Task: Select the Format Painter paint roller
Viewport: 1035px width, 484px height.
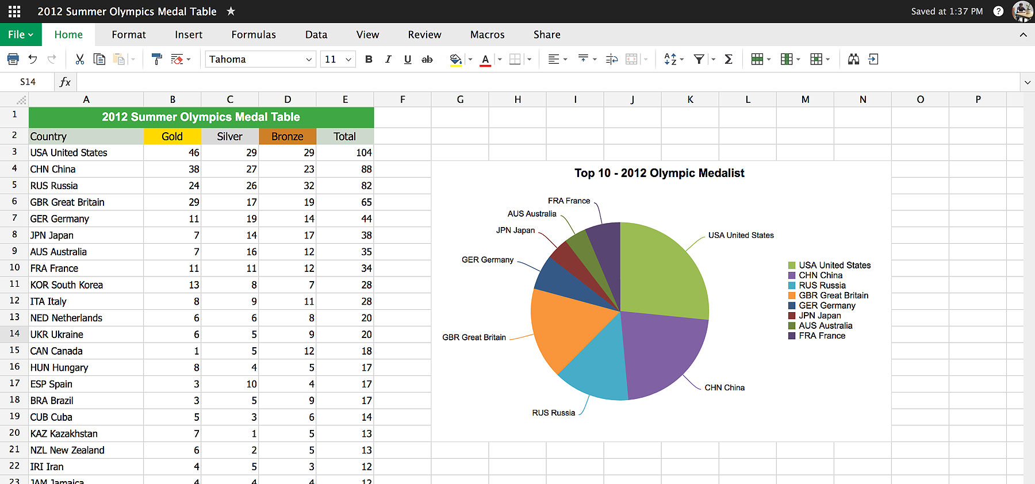Action: pyautogui.click(x=156, y=59)
